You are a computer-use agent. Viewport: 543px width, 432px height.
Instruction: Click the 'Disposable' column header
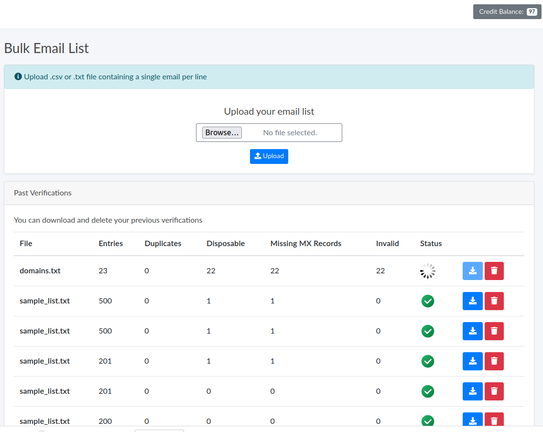226,243
